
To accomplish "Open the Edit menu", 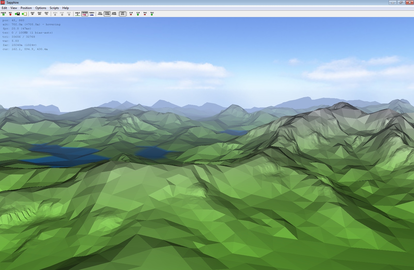I will click(4, 8).
